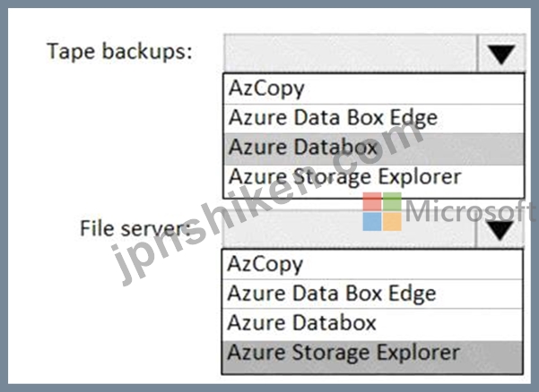Click the Microsoft wordmark text

tap(470, 211)
